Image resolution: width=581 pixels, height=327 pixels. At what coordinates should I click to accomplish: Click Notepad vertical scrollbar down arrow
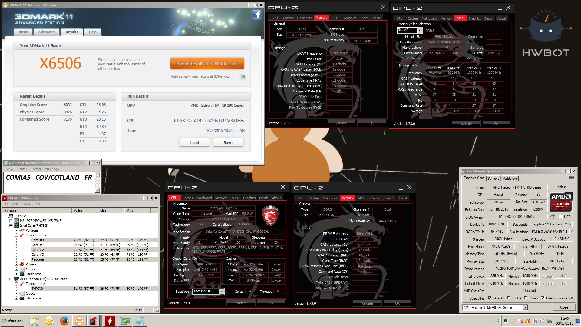[97, 190]
